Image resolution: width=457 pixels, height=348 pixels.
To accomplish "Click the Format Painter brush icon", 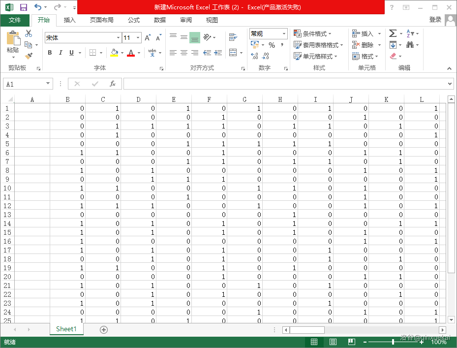I will pyautogui.click(x=29, y=56).
